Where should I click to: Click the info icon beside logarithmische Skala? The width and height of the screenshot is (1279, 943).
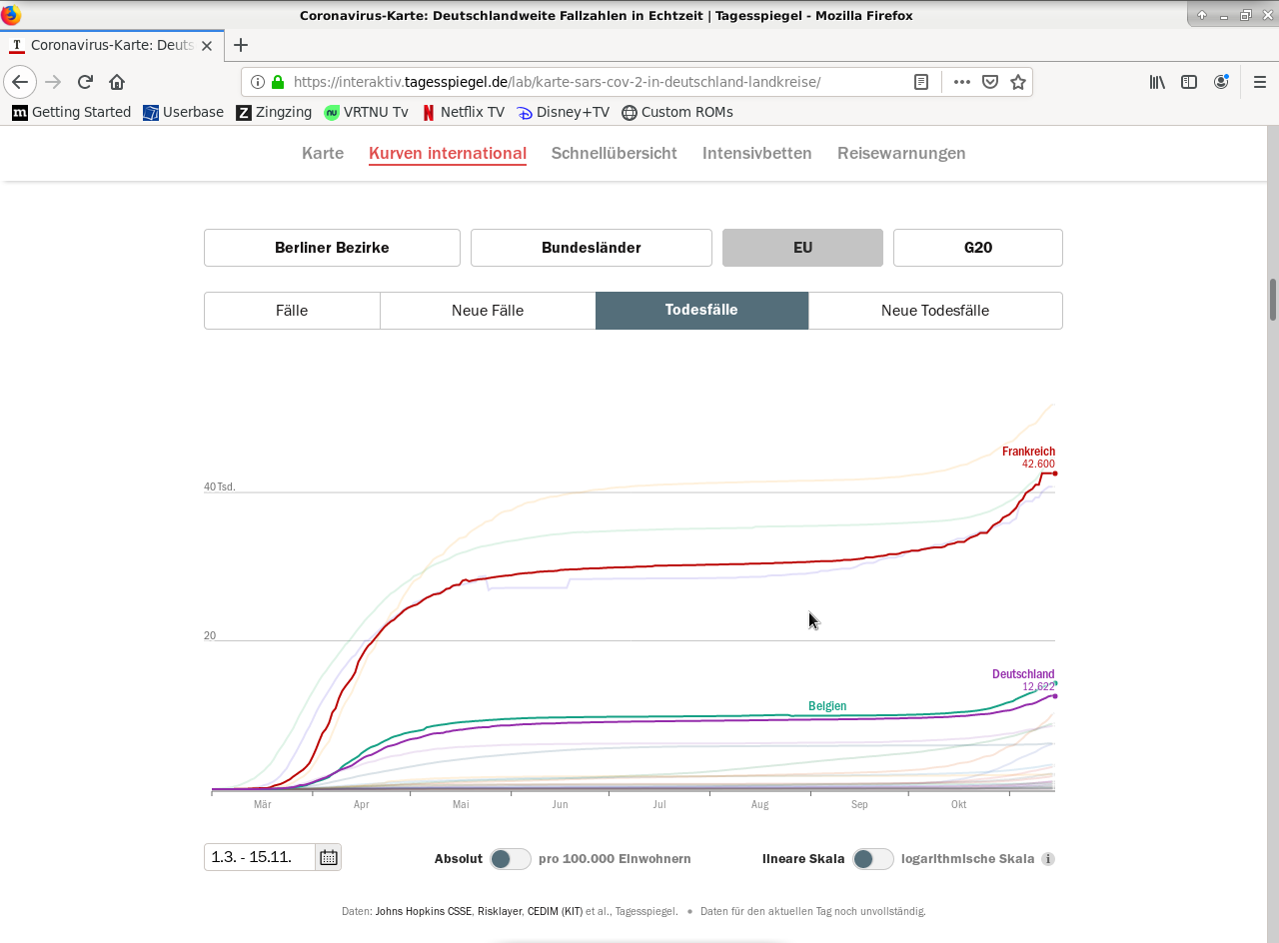(x=1048, y=859)
